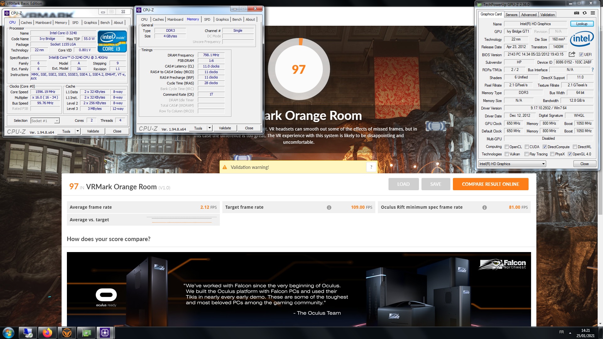This screenshot has height=339, width=603.
Task: Click Validate in CPU-Z Memory window
Action: 225,128
